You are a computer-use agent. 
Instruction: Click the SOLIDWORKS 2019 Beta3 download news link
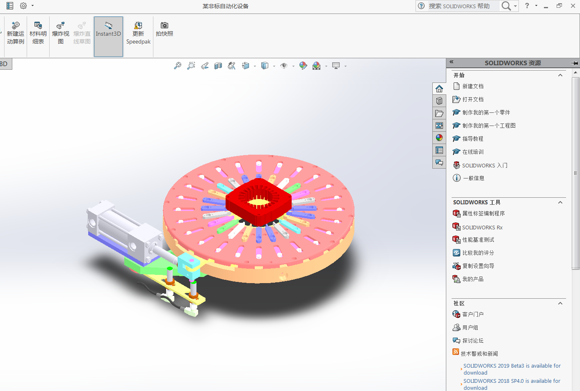point(512,369)
